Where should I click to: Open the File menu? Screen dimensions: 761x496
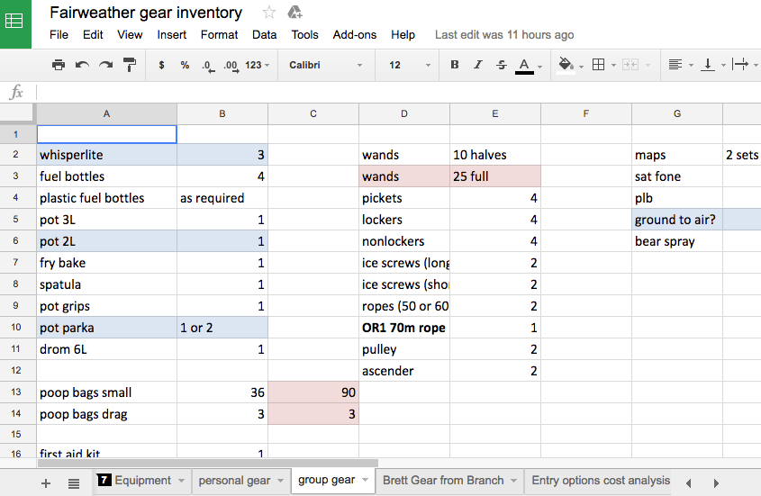point(59,35)
